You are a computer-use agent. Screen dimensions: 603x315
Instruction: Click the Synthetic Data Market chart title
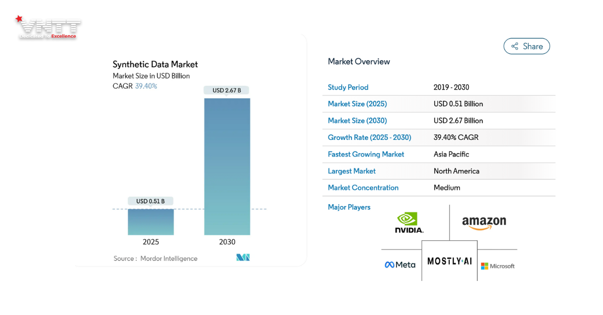(155, 64)
